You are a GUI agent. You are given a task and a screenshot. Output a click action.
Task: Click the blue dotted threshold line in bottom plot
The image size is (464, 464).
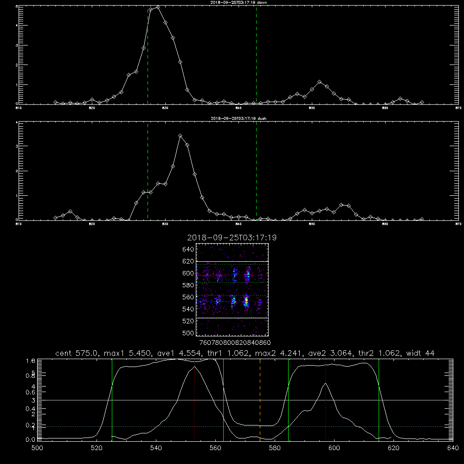pyautogui.click(x=245, y=427)
